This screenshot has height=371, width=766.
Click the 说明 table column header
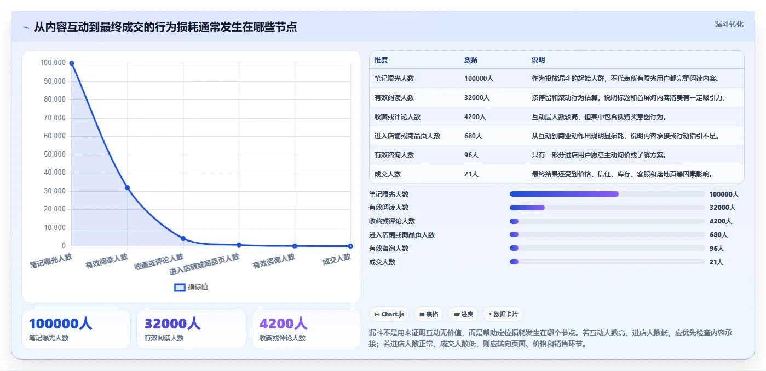coord(538,60)
